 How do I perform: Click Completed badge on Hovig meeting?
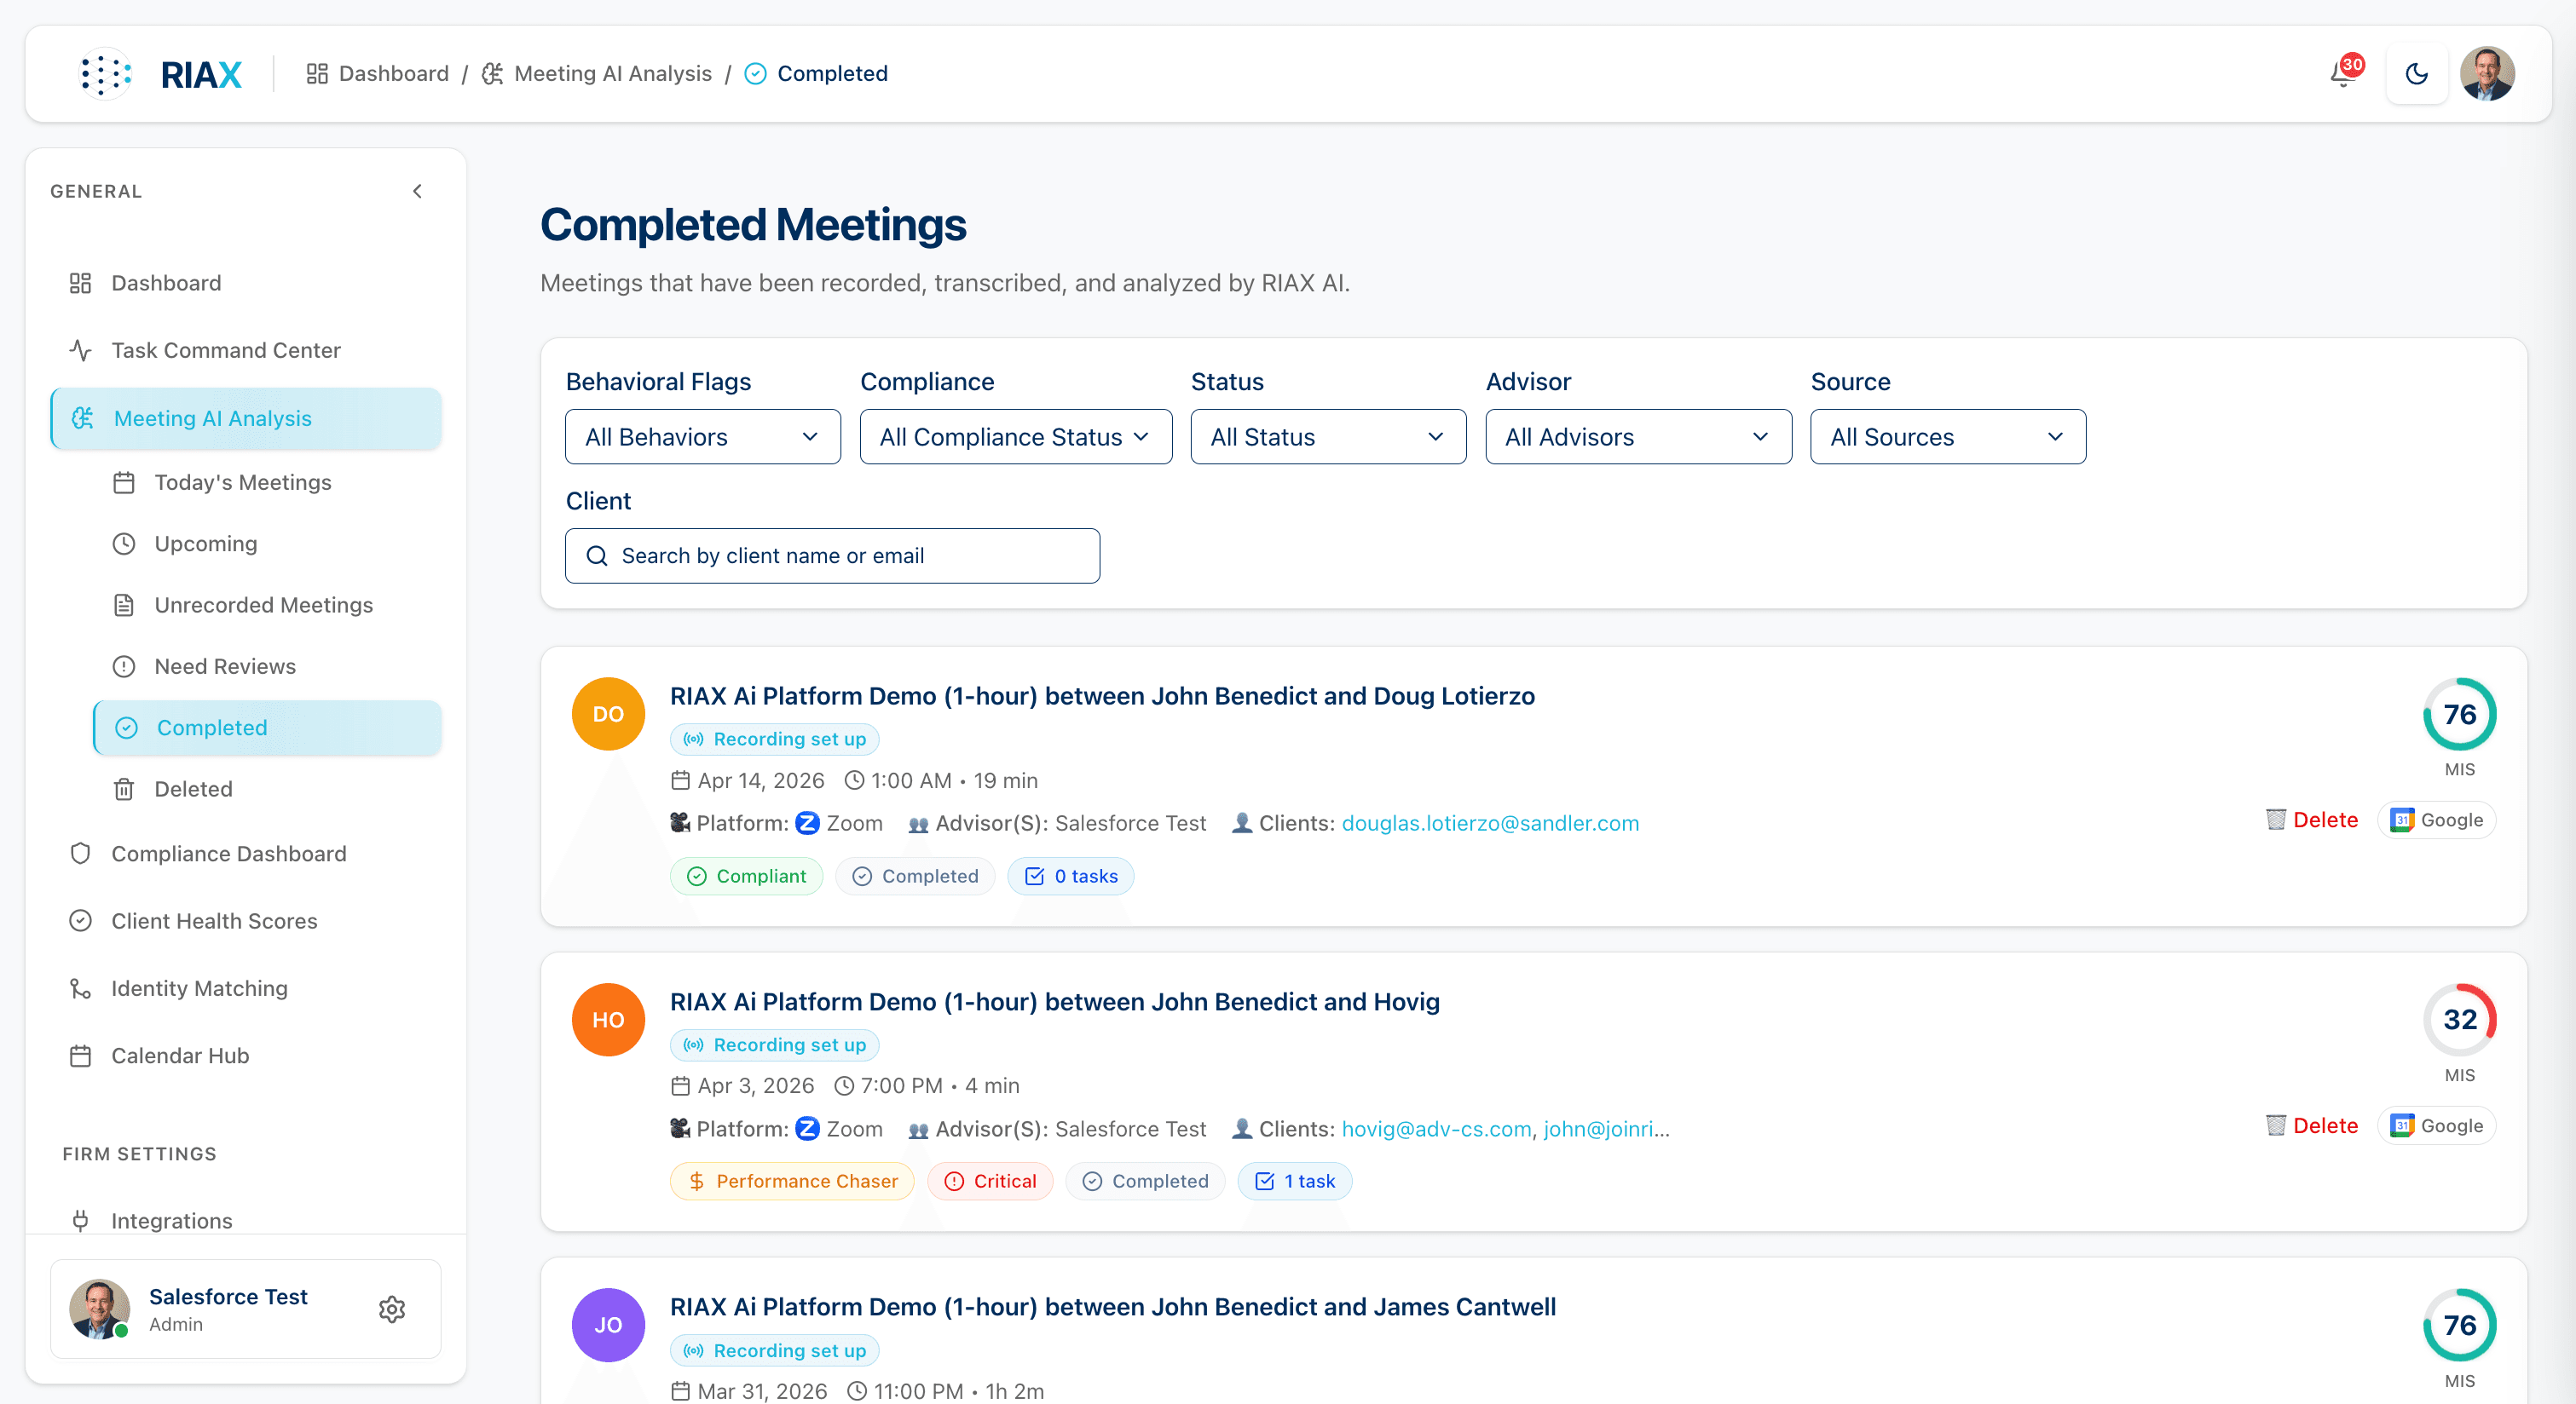pos(1145,1182)
